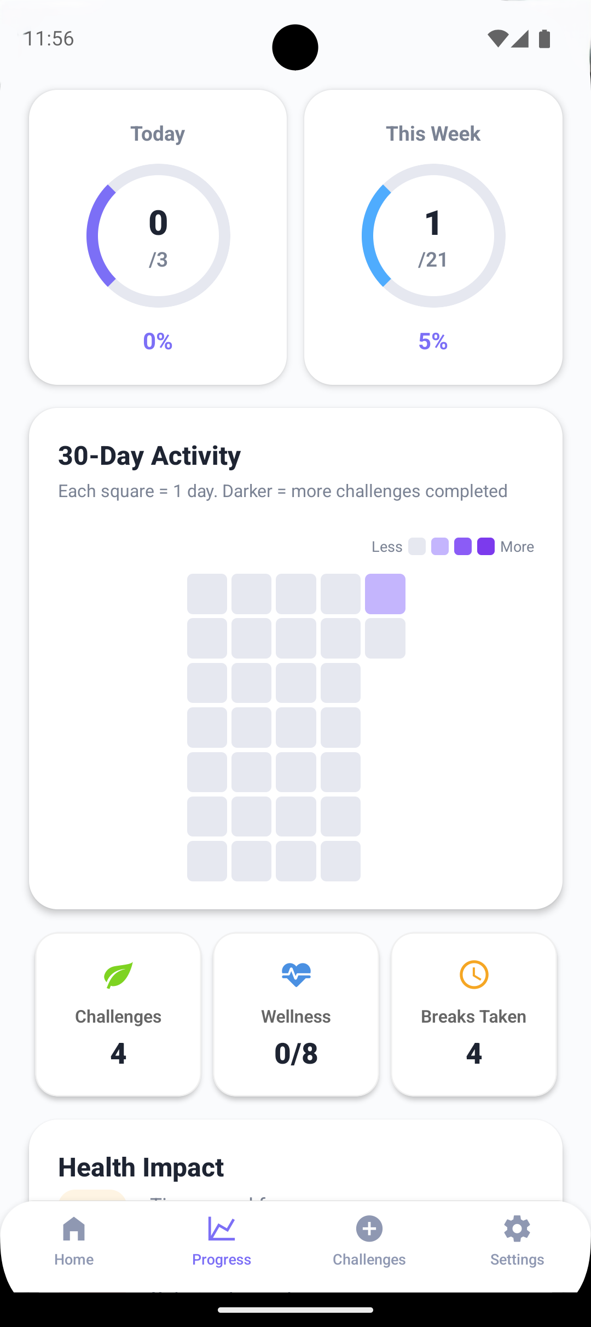The height and width of the screenshot is (1327, 591).
Task: Tap the darkest purple legend swatch
Action: tap(486, 546)
